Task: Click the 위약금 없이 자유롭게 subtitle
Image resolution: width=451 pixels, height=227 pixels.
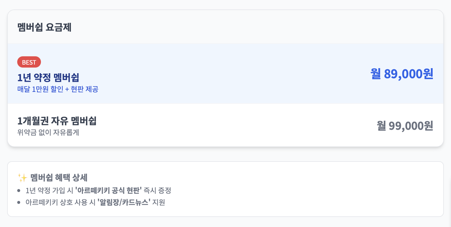Action: 48,132
